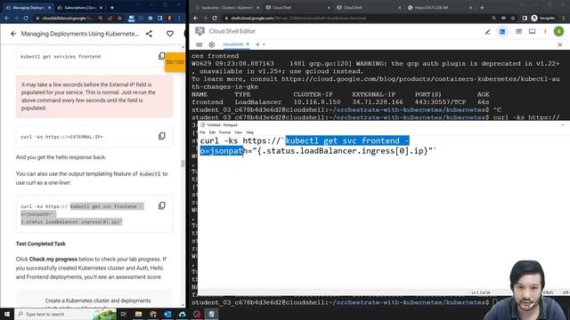Open the green account avatar
Screen dimensions: 570x320
click(x=558, y=32)
